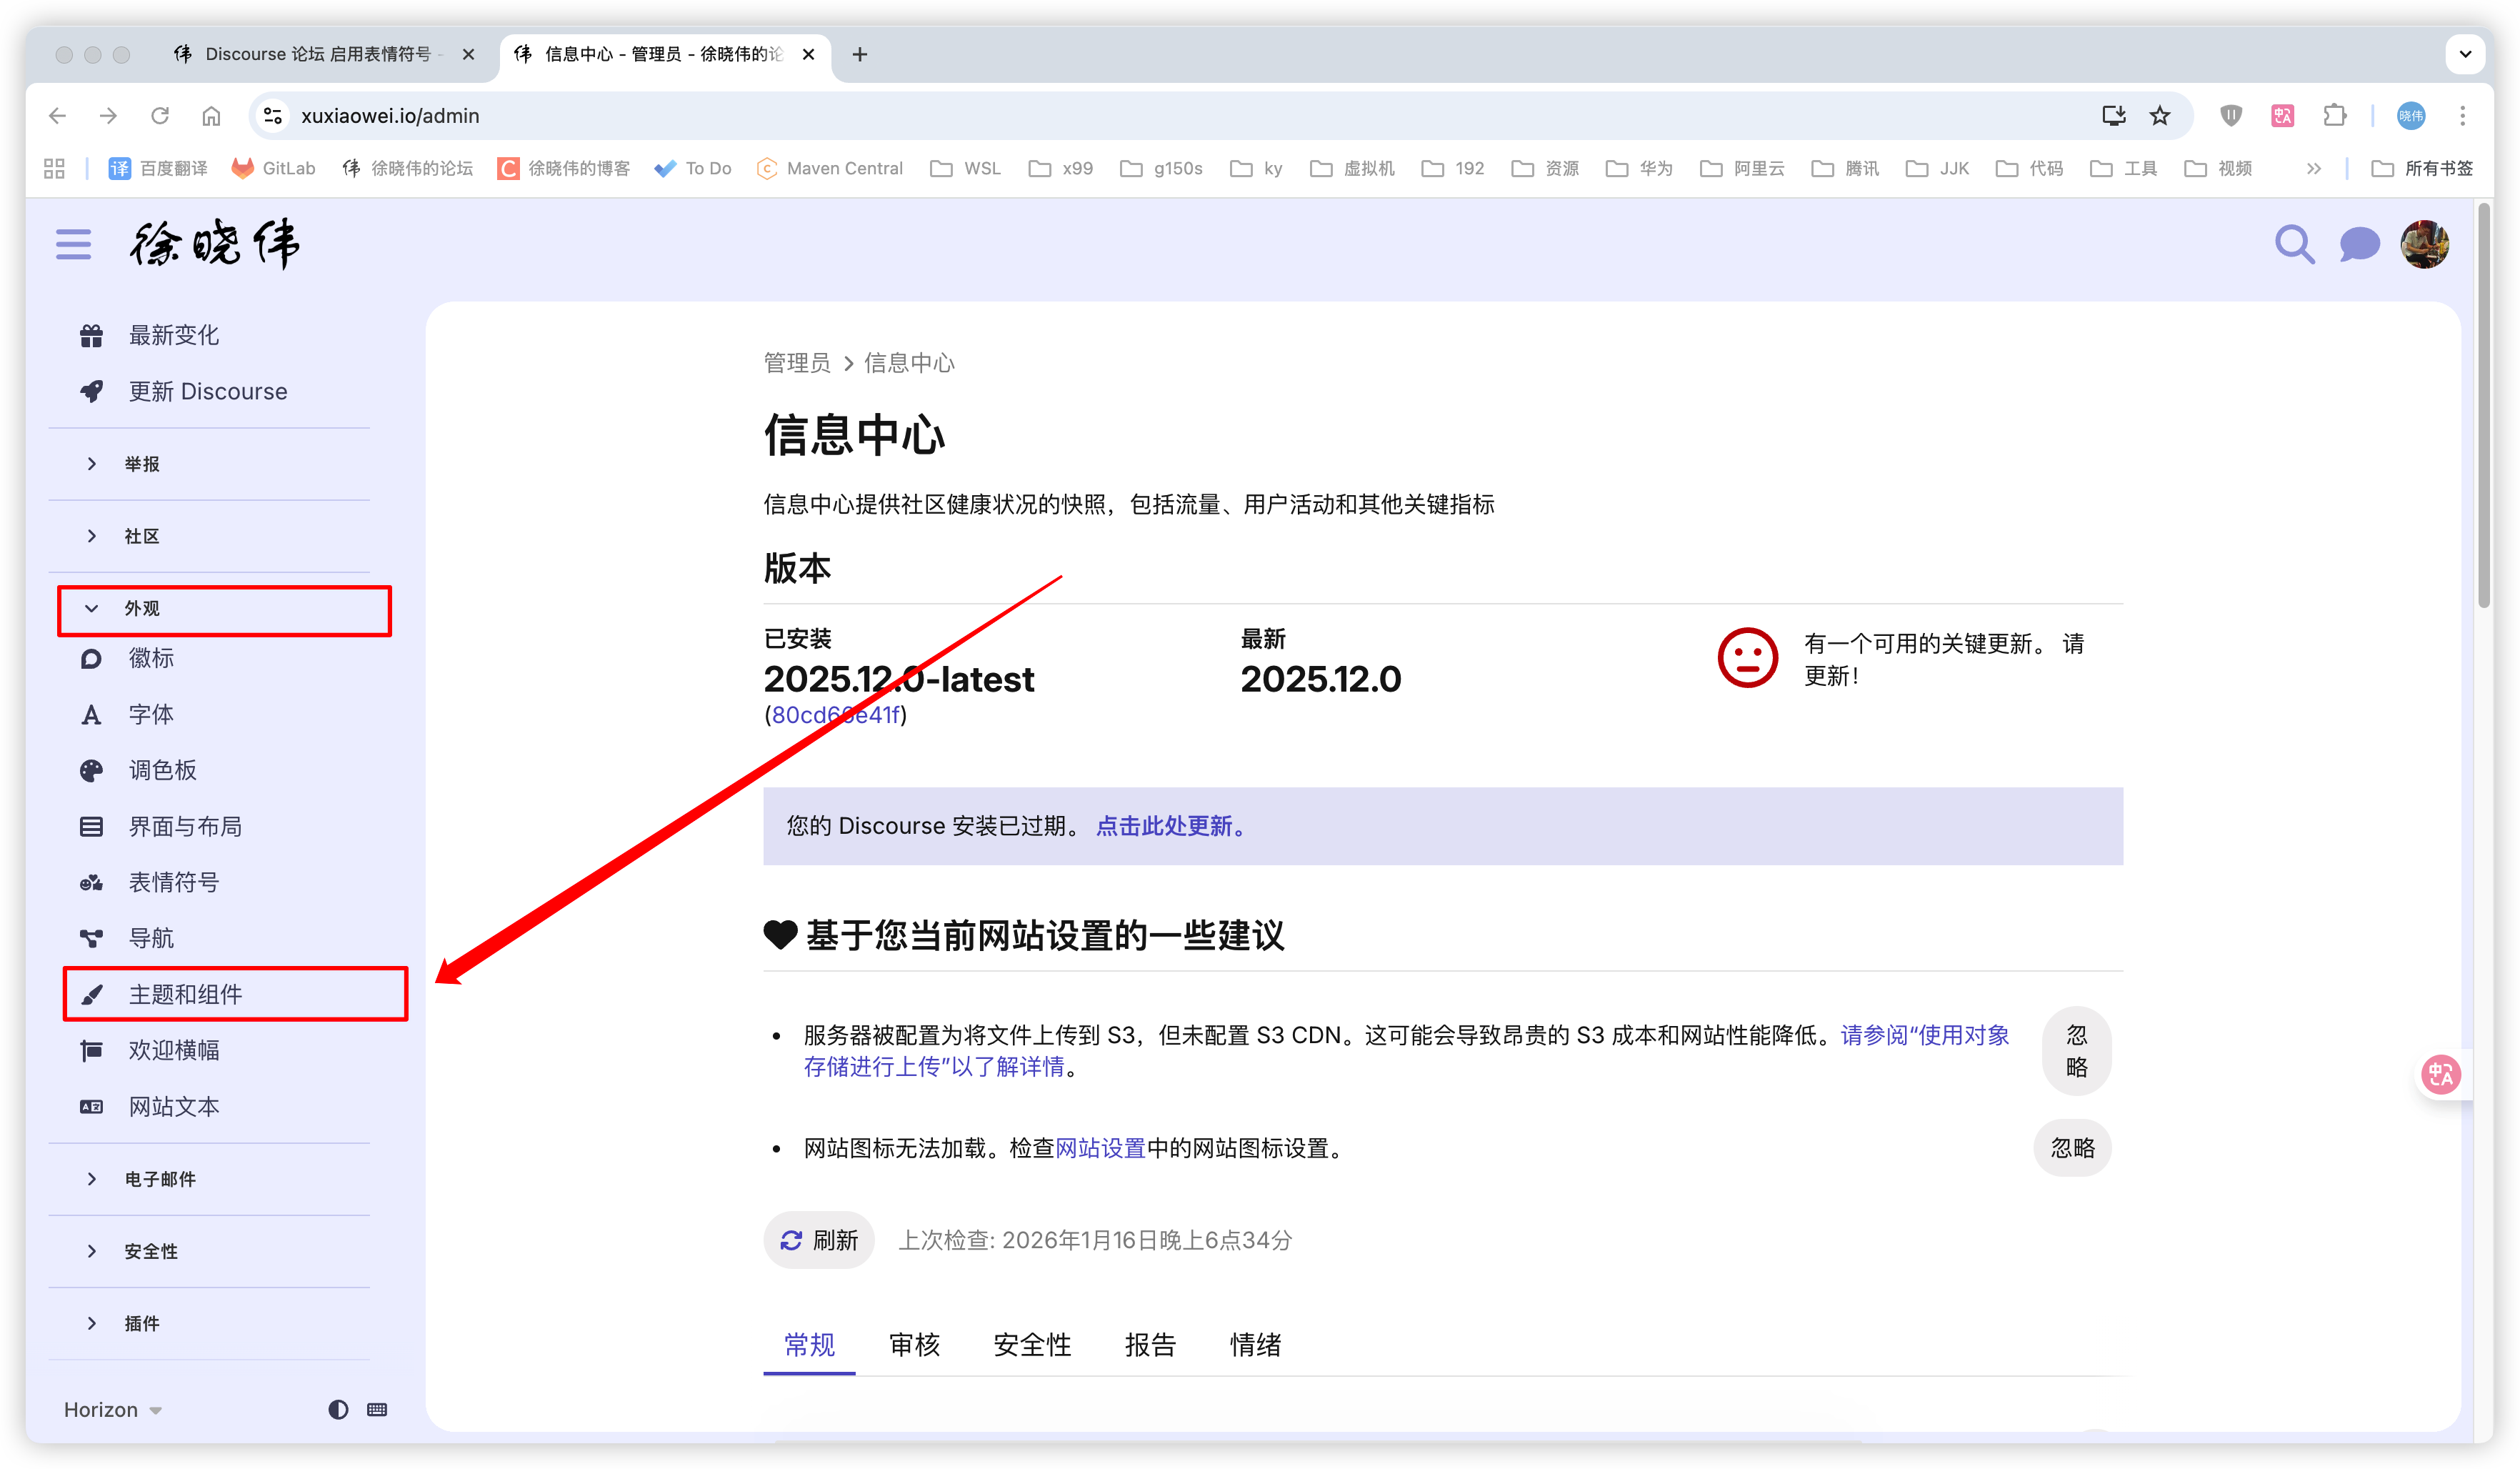This screenshot has height=1469, width=2520.
Task: Open the hamburger sidebar menu
Action: click(x=73, y=244)
